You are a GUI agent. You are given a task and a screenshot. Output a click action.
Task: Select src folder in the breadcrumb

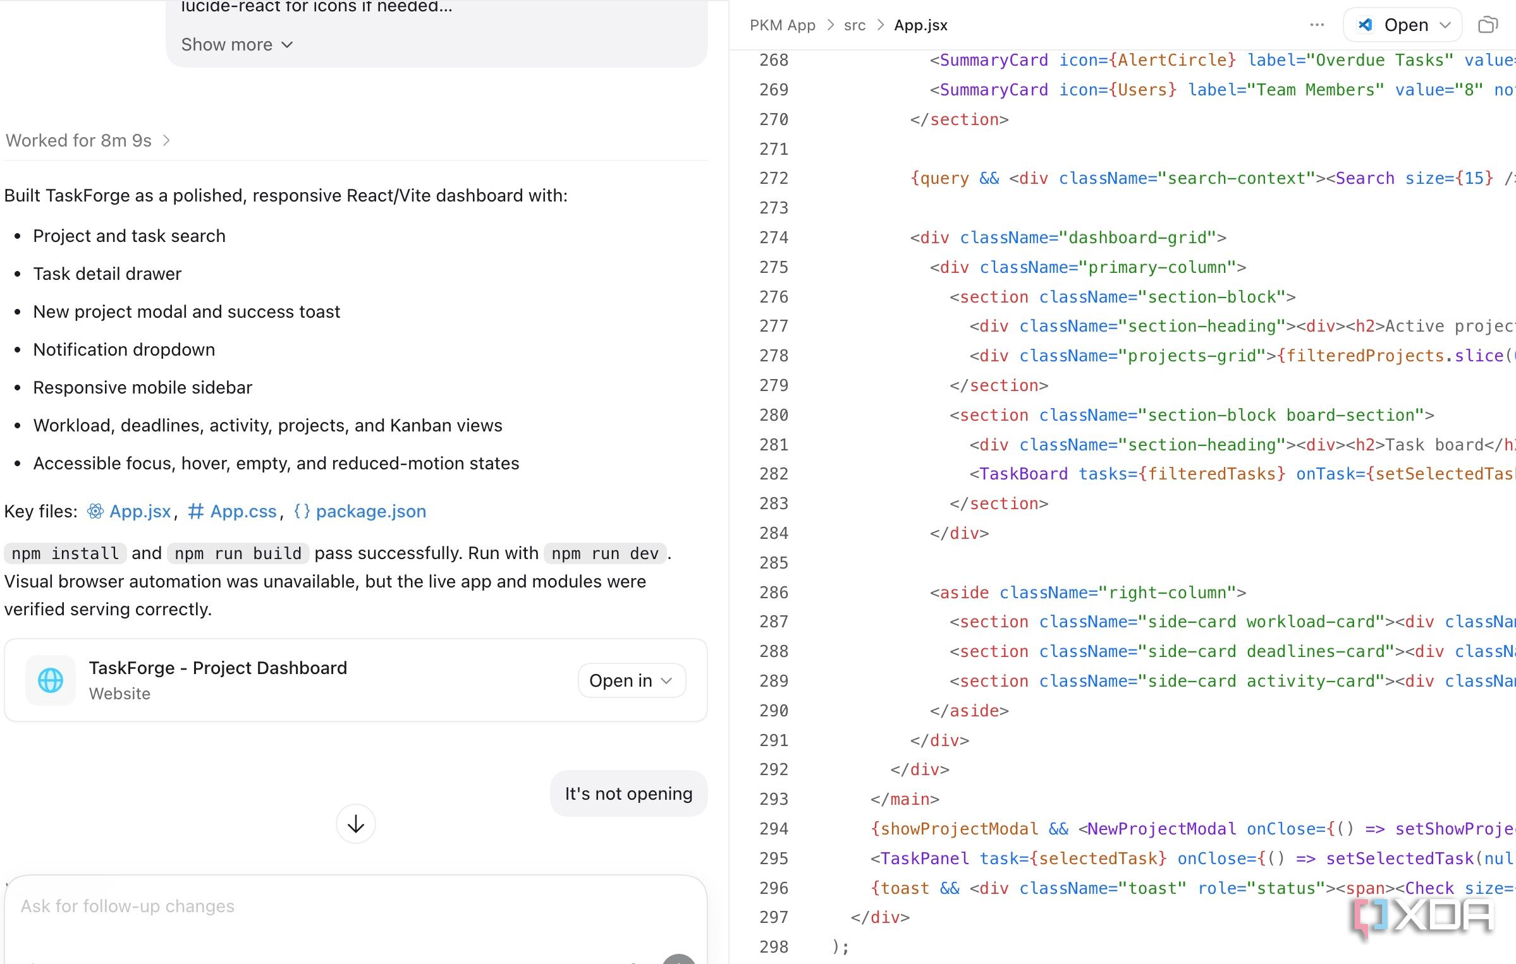coord(855,25)
